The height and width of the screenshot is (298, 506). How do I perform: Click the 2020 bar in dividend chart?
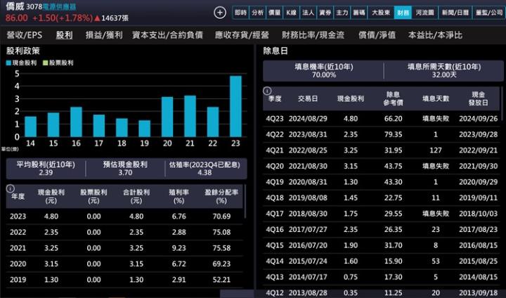coord(167,117)
